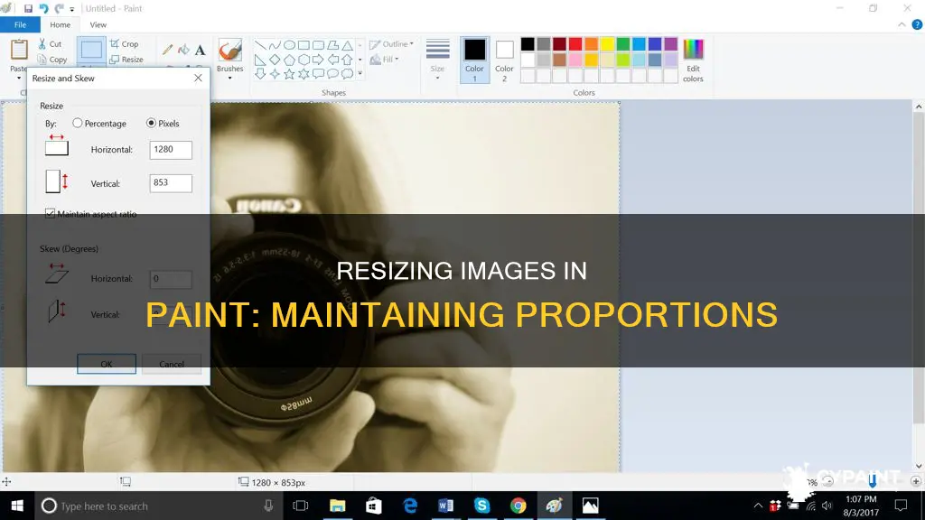925x520 pixels.
Task: Click the Save icon in title bar
Action: (28, 8)
